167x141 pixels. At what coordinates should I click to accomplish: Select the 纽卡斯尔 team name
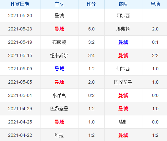(59, 55)
